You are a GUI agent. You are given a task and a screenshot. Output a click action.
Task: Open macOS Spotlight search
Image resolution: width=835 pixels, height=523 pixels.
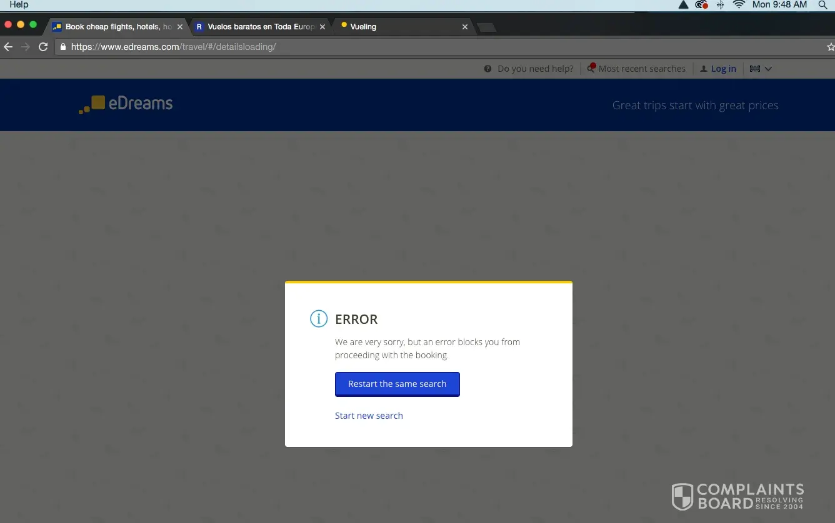coord(822,5)
